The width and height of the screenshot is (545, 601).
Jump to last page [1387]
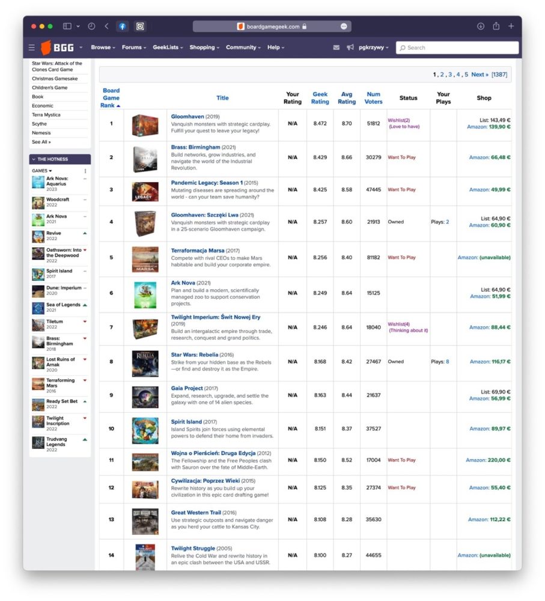pyautogui.click(x=499, y=75)
